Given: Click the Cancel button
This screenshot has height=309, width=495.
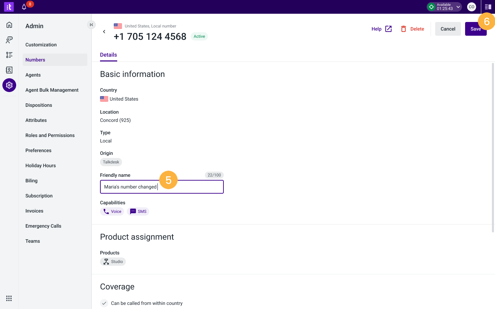Looking at the screenshot, I should (x=448, y=29).
